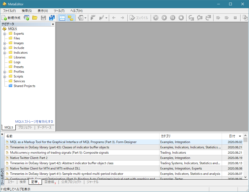Click the step into icon
The image size is (249, 192).
191,18
